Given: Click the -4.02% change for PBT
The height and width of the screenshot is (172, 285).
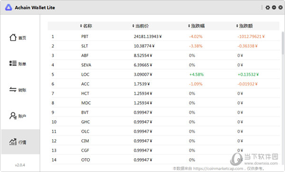Looking at the screenshot, I should point(196,36).
